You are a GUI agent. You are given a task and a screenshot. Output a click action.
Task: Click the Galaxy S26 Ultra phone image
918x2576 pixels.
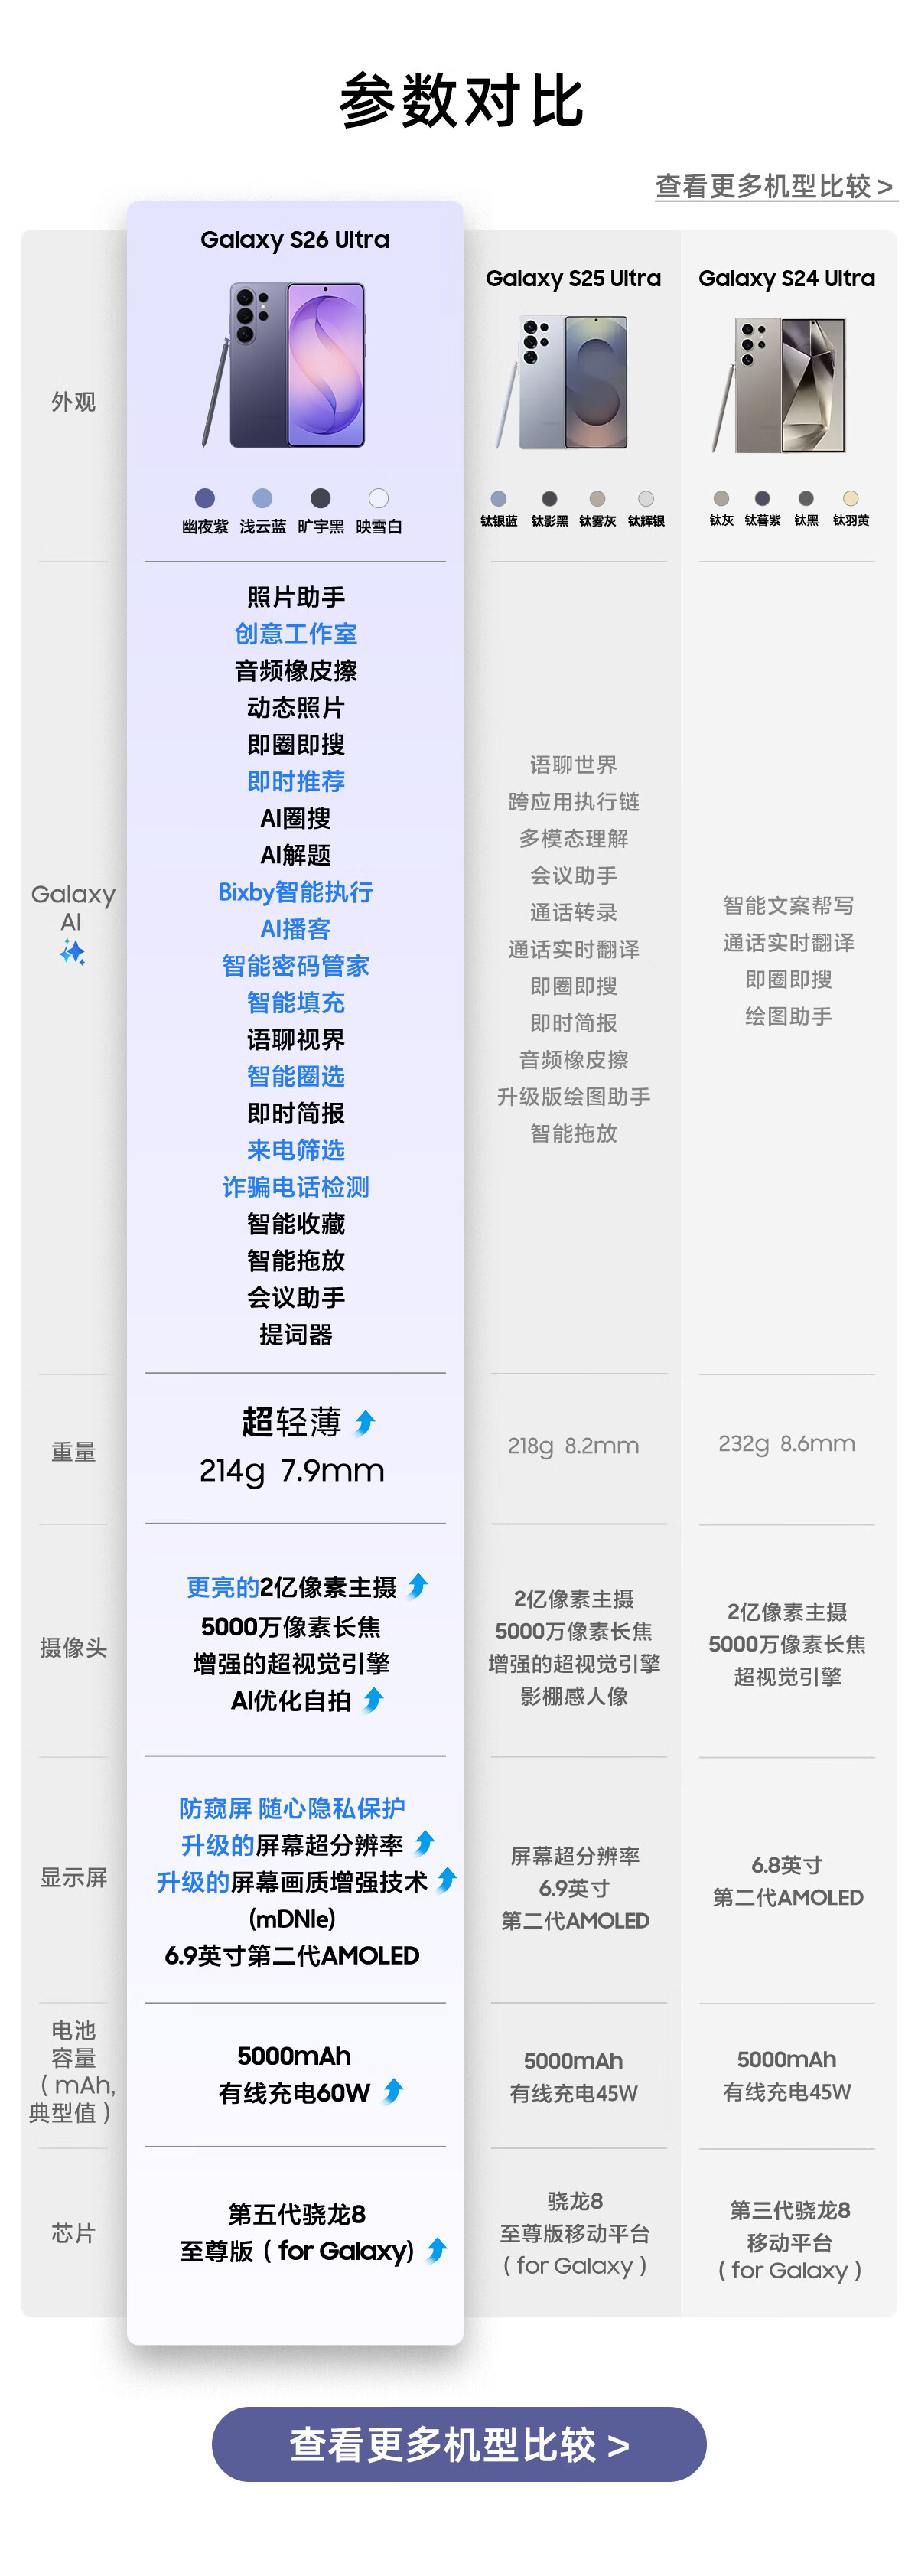point(285,365)
